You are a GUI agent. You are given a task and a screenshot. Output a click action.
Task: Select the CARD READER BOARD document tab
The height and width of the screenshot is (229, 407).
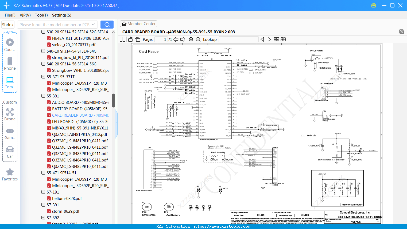[181, 32]
